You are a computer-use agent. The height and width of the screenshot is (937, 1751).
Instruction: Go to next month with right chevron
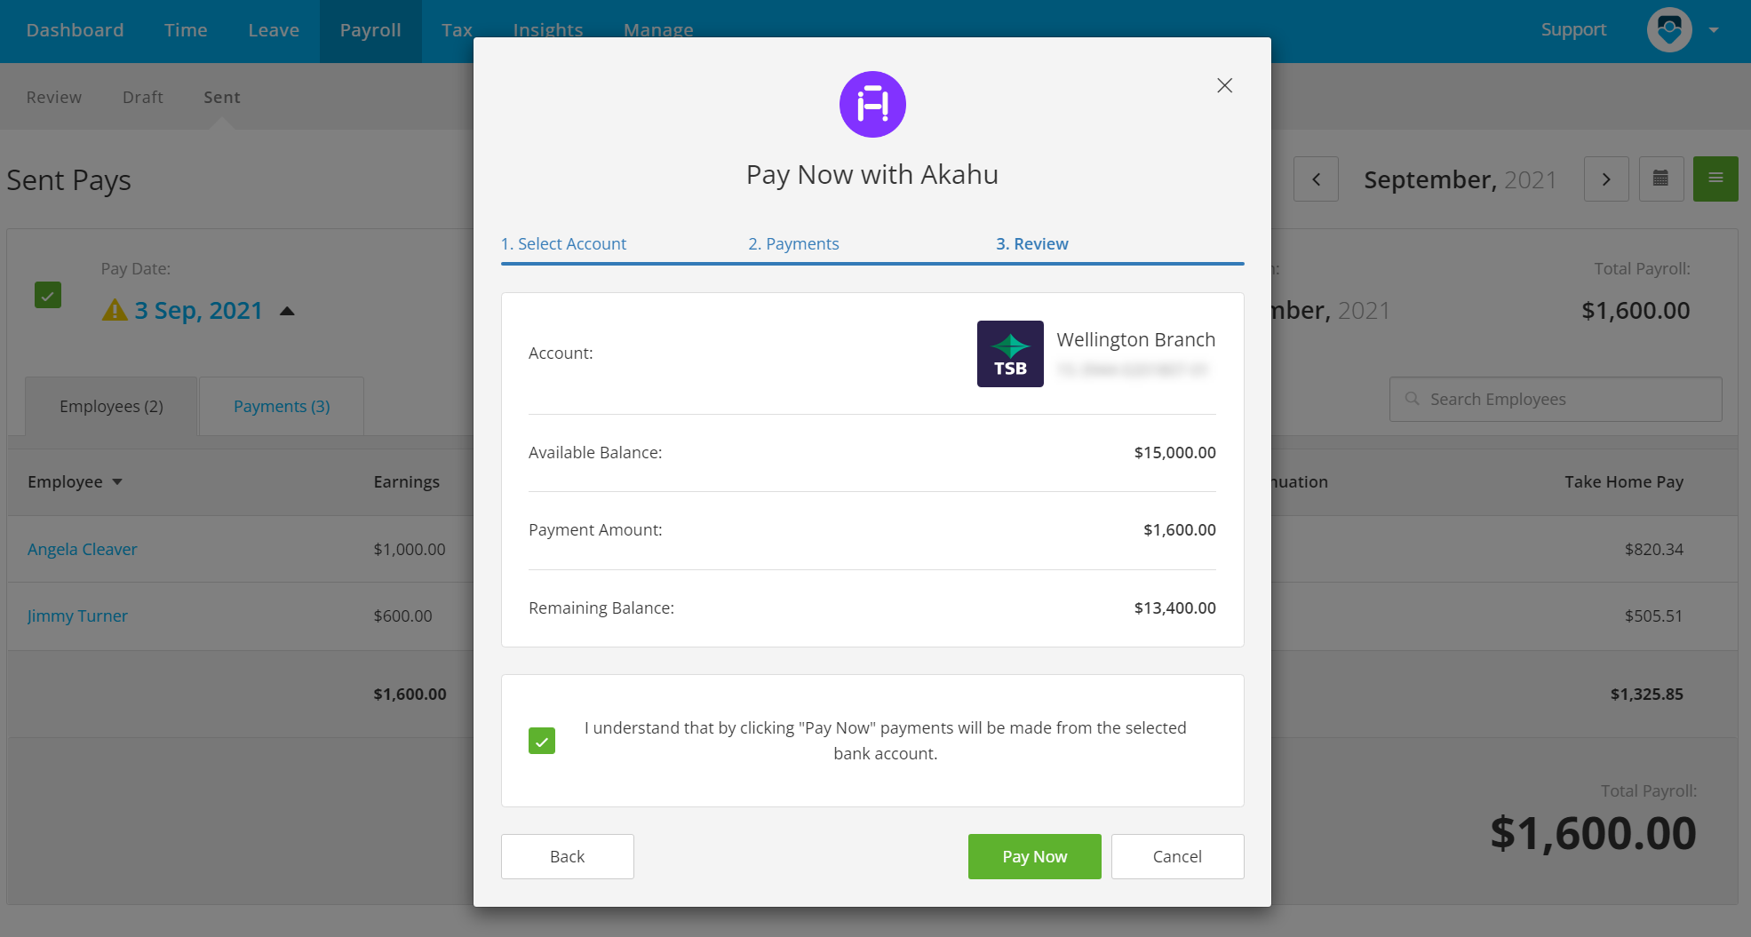1606,179
